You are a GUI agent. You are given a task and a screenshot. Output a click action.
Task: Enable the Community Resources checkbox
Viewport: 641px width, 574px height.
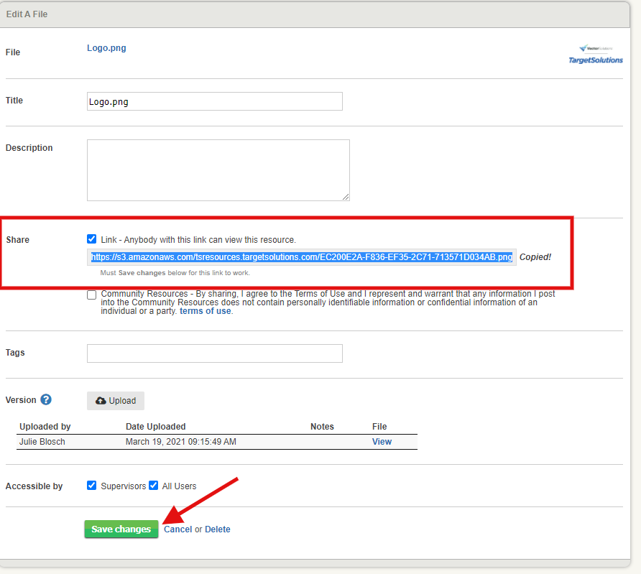click(x=91, y=295)
